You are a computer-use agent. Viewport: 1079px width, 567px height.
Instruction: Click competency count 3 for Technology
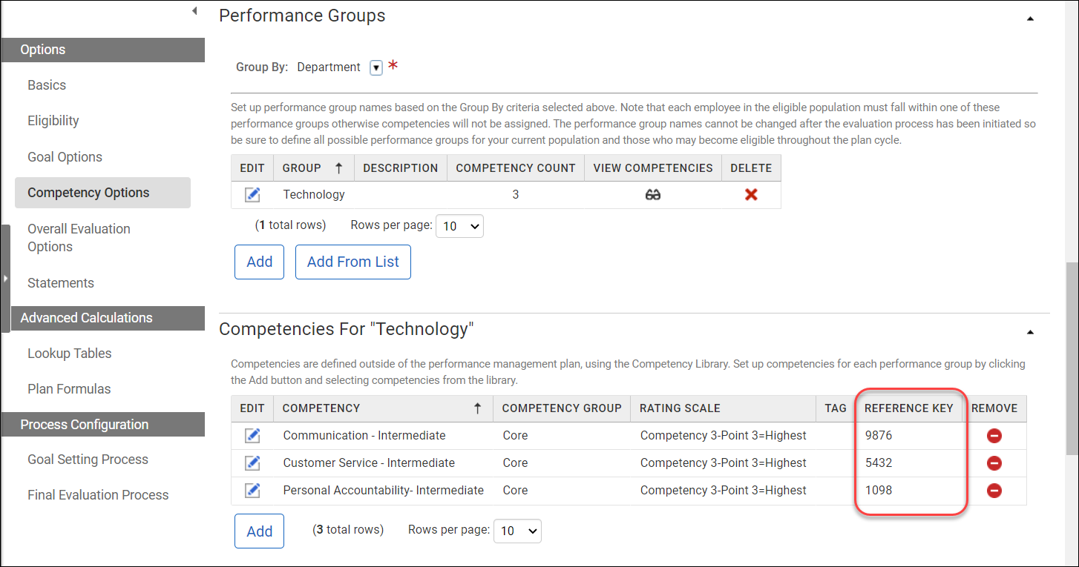tap(516, 195)
